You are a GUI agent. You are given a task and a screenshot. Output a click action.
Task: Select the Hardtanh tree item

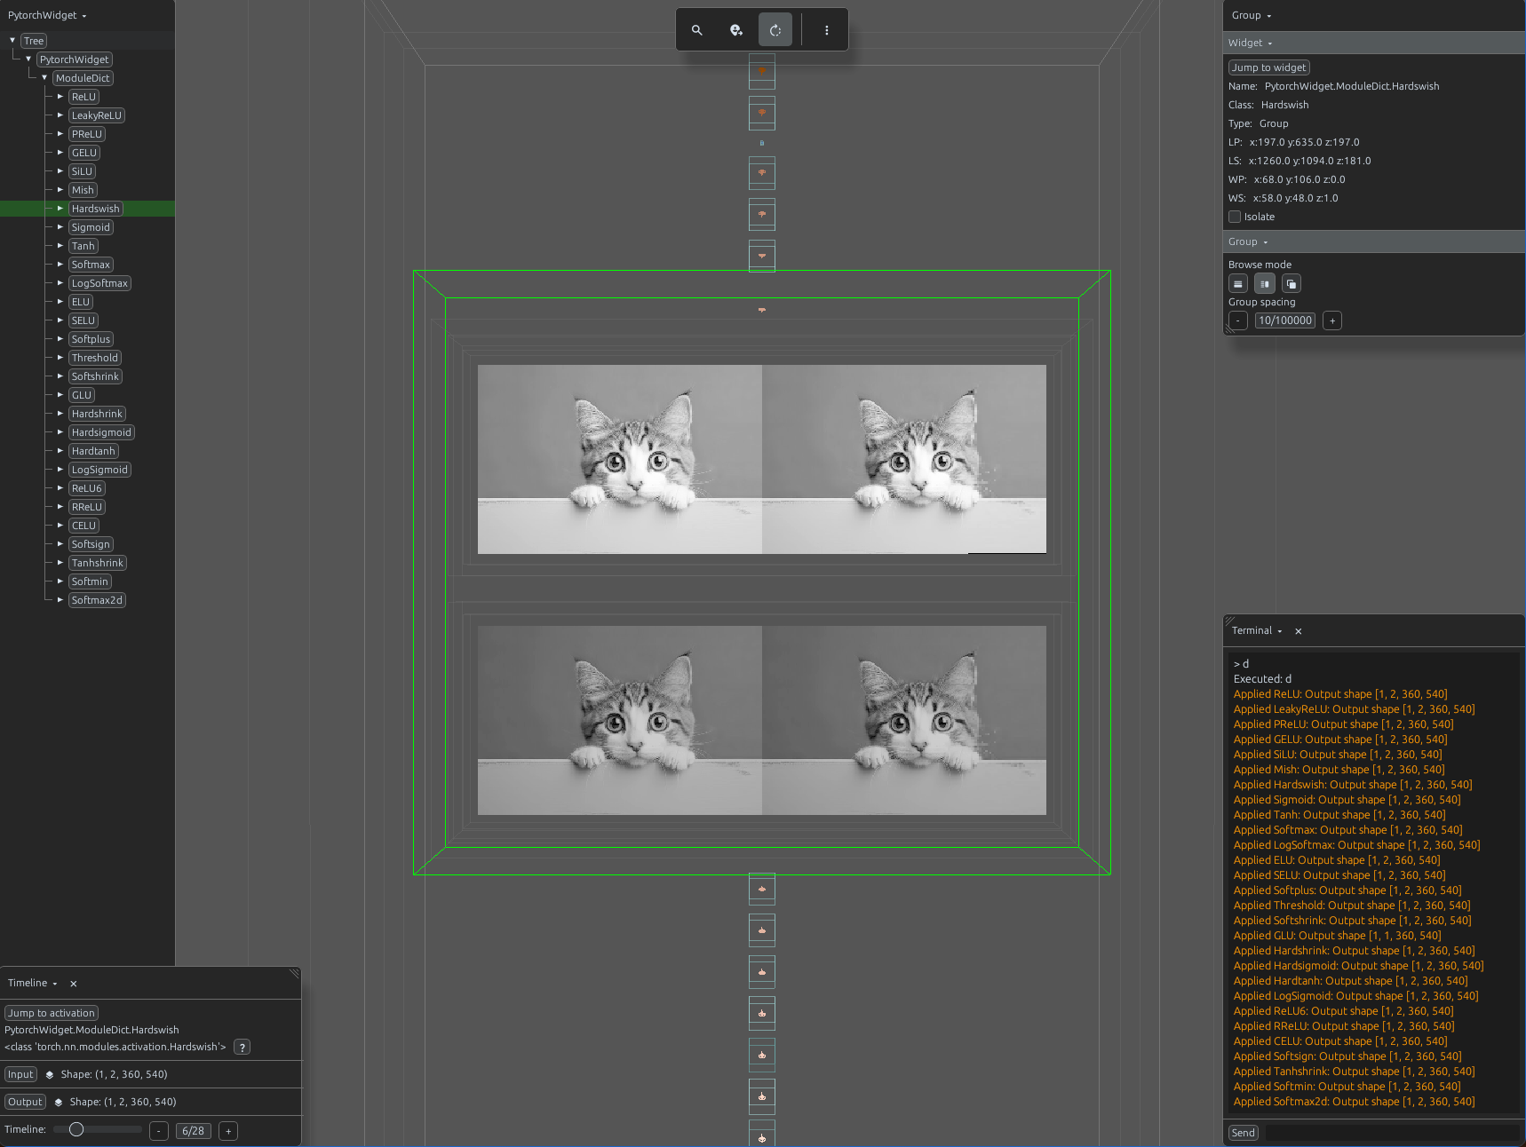[94, 451]
